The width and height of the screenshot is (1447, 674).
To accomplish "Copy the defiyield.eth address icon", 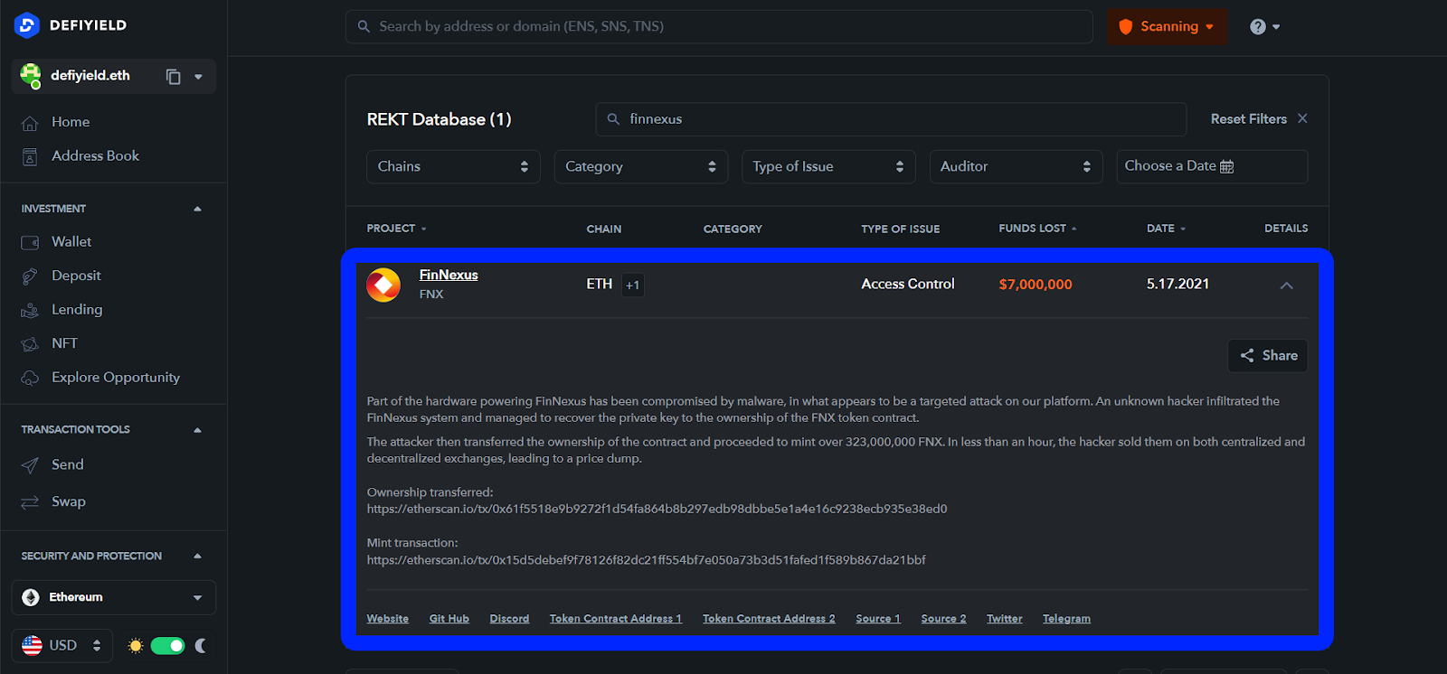I will [x=173, y=77].
